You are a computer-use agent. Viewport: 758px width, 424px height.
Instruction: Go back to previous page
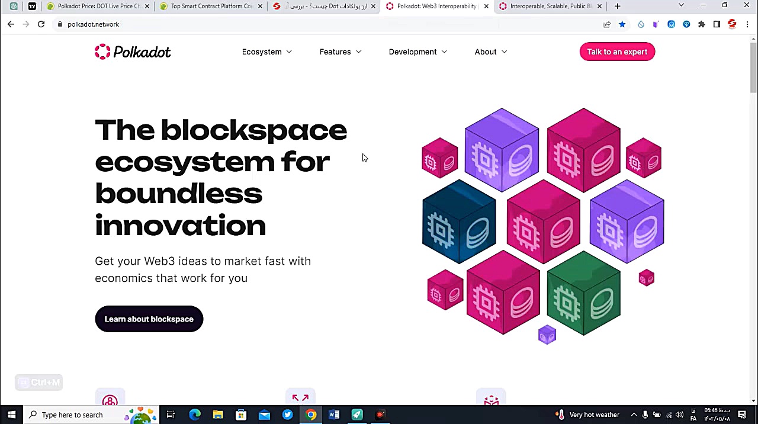(x=11, y=24)
